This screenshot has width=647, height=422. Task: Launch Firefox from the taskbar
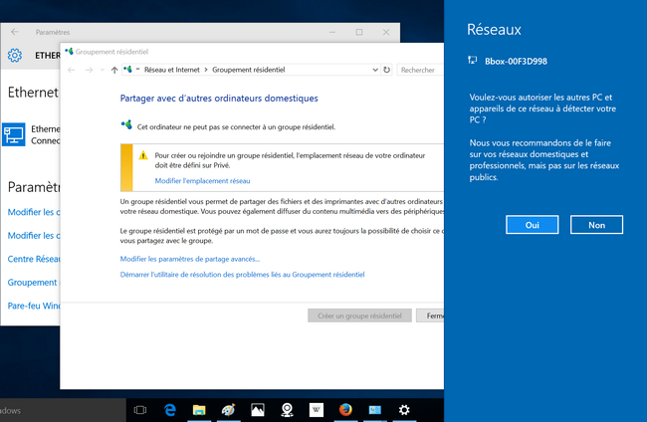point(345,410)
